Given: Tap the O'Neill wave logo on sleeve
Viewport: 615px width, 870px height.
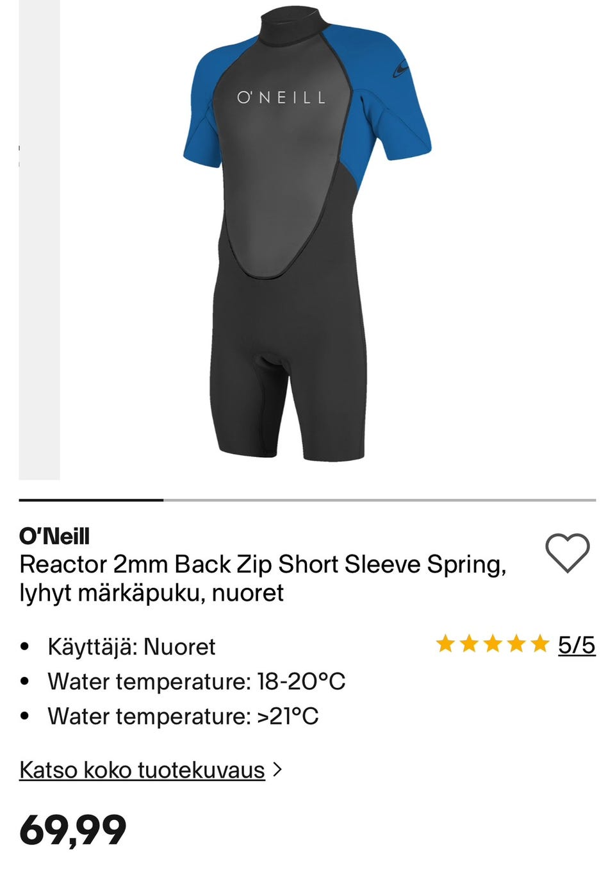Looking at the screenshot, I should [x=400, y=69].
